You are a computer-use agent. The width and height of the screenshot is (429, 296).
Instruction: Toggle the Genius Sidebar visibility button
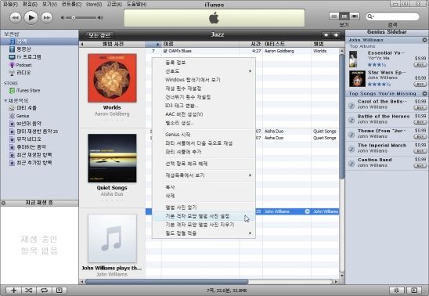(414, 291)
